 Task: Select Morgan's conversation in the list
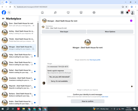click(18, 48)
